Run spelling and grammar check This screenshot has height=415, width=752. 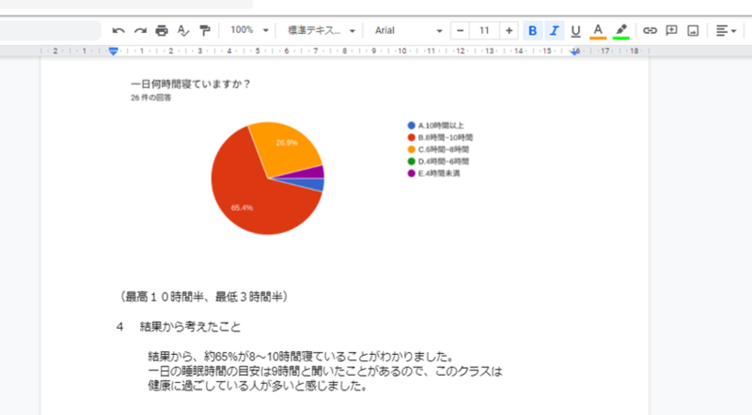point(183,31)
